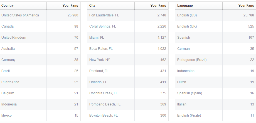
Task: Click Coral Springs, FL in city list
Action: [x=103, y=26]
